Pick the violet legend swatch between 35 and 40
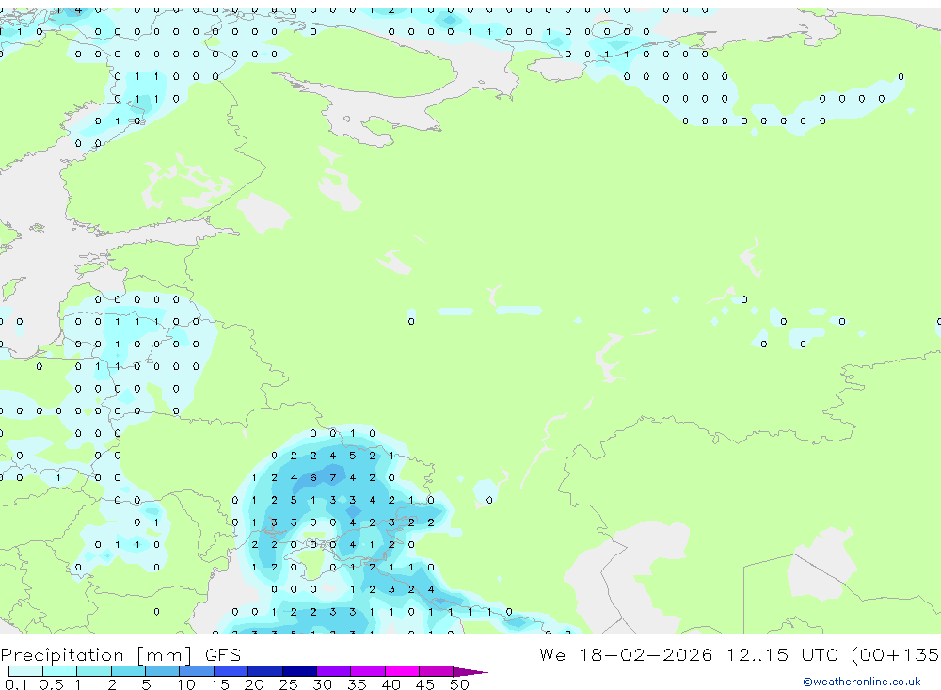 point(368,671)
